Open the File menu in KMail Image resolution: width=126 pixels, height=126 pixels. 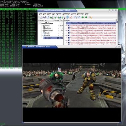tap(40, 14)
